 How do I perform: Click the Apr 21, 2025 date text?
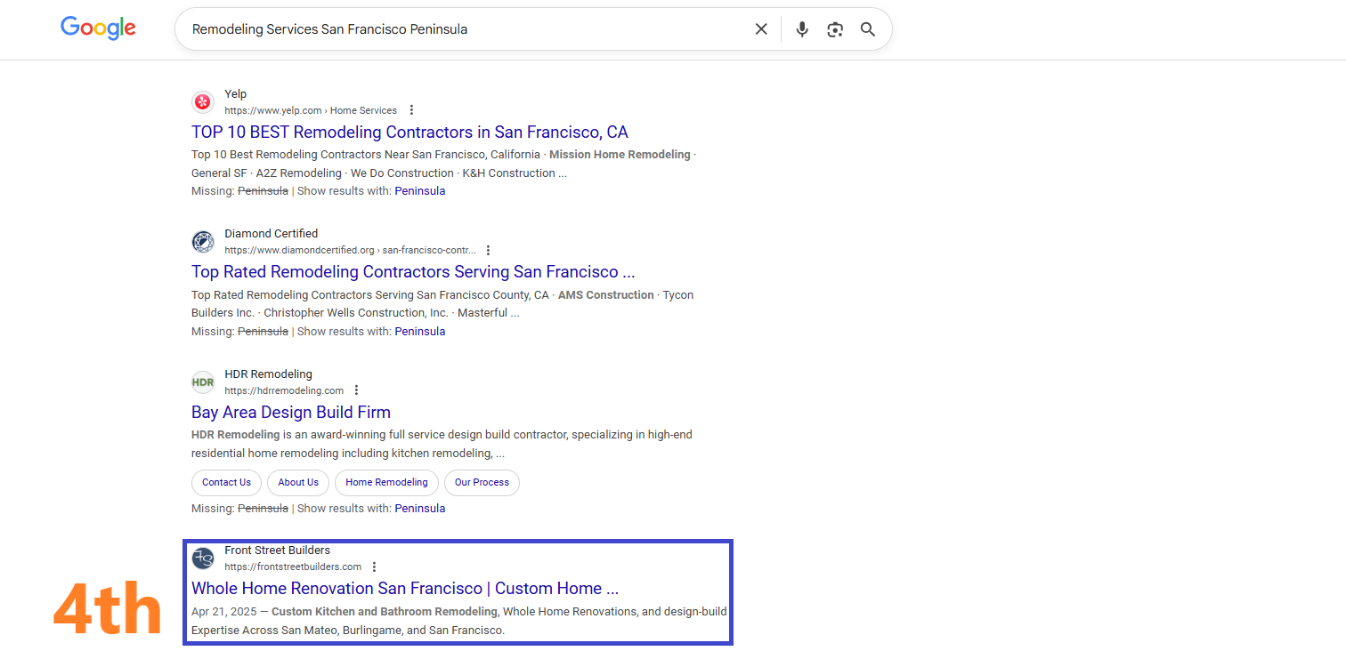(223, 612)
